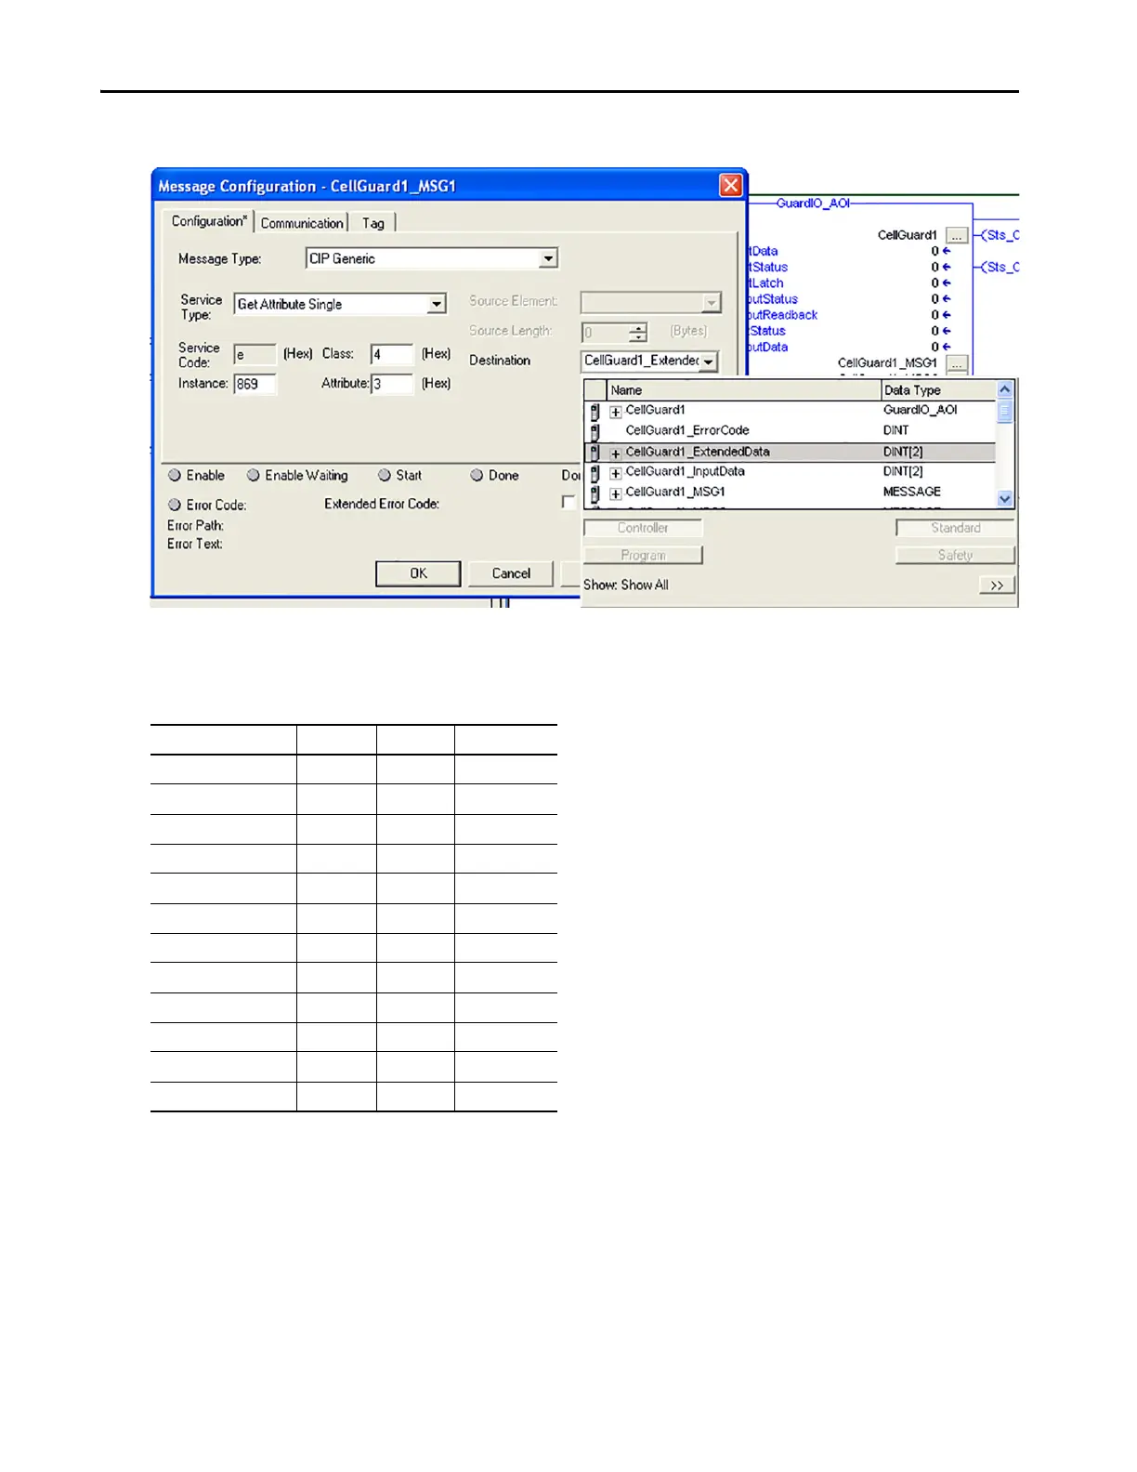Click the tag list vertical scrollbar thumb
The height and width of the screenshot is (1472, 1137).
1004,411
